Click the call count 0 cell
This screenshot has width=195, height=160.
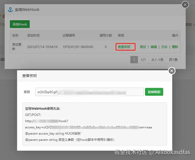[x=106, y=47]
